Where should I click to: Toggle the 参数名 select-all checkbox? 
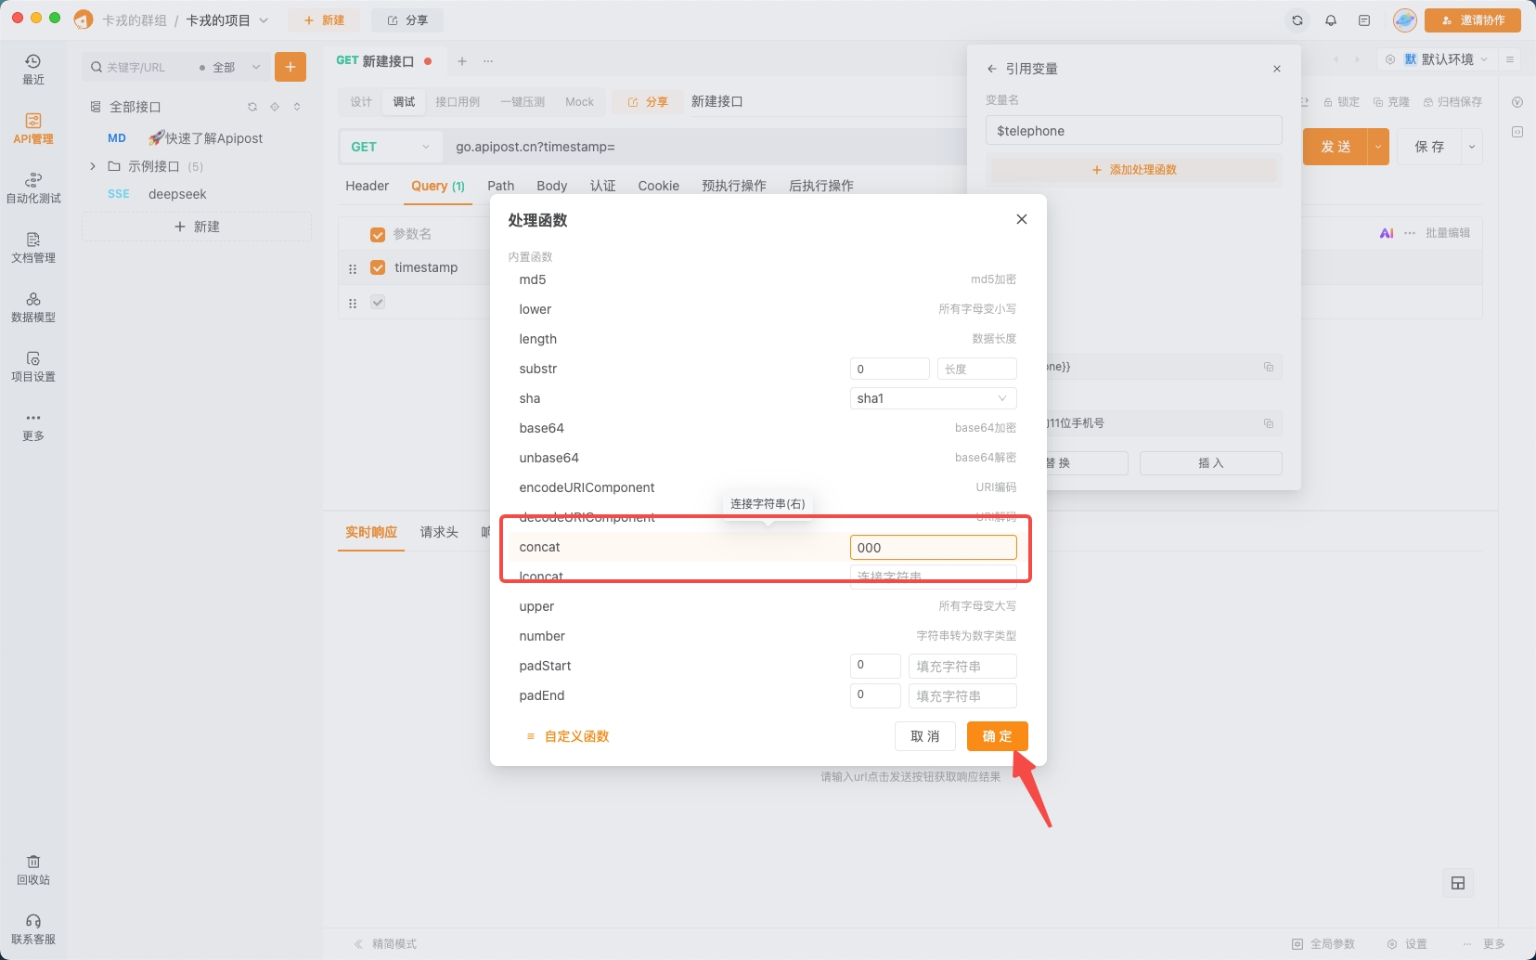tap(378, 234)
